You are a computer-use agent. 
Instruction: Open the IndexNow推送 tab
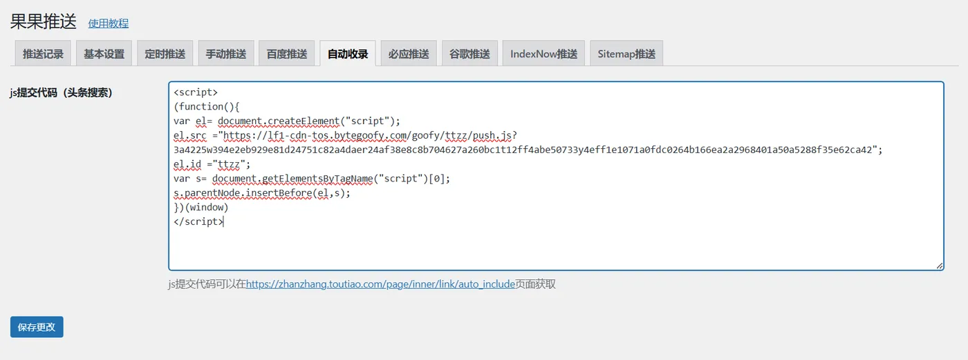tap(543, 53)
